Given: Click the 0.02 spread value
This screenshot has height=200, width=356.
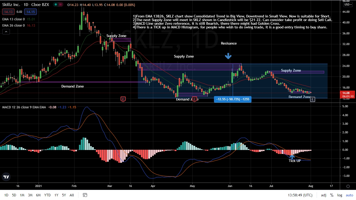Looking at the screenshot, I should pyautogui.click(x=20, y=12).
